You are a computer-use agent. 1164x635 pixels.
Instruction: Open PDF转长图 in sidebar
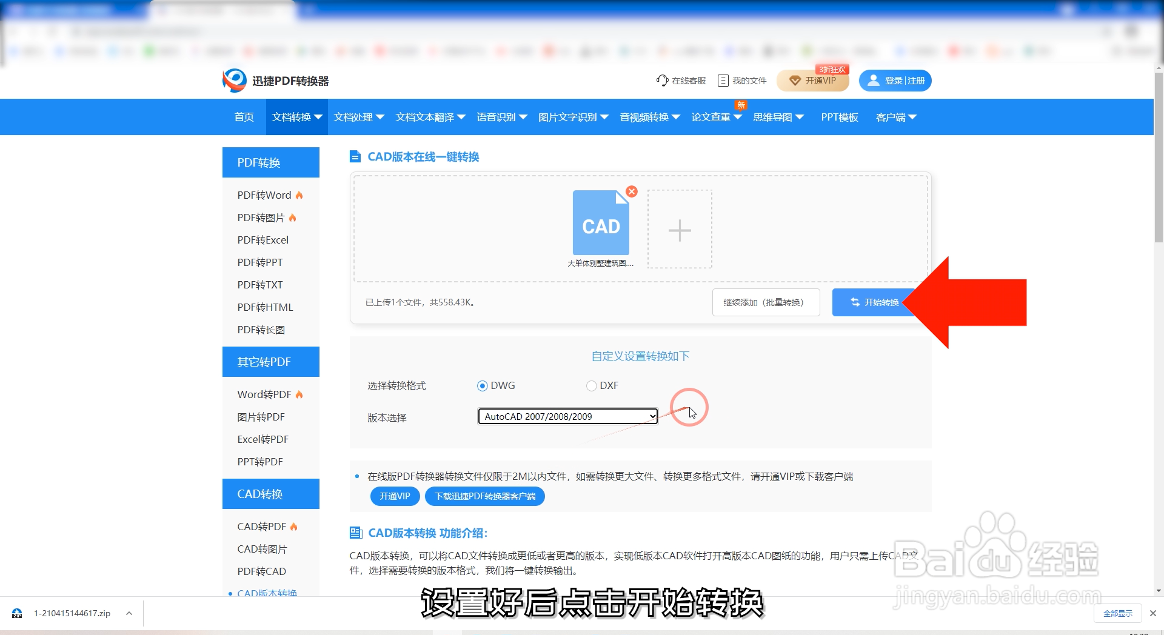click(261, 330)
